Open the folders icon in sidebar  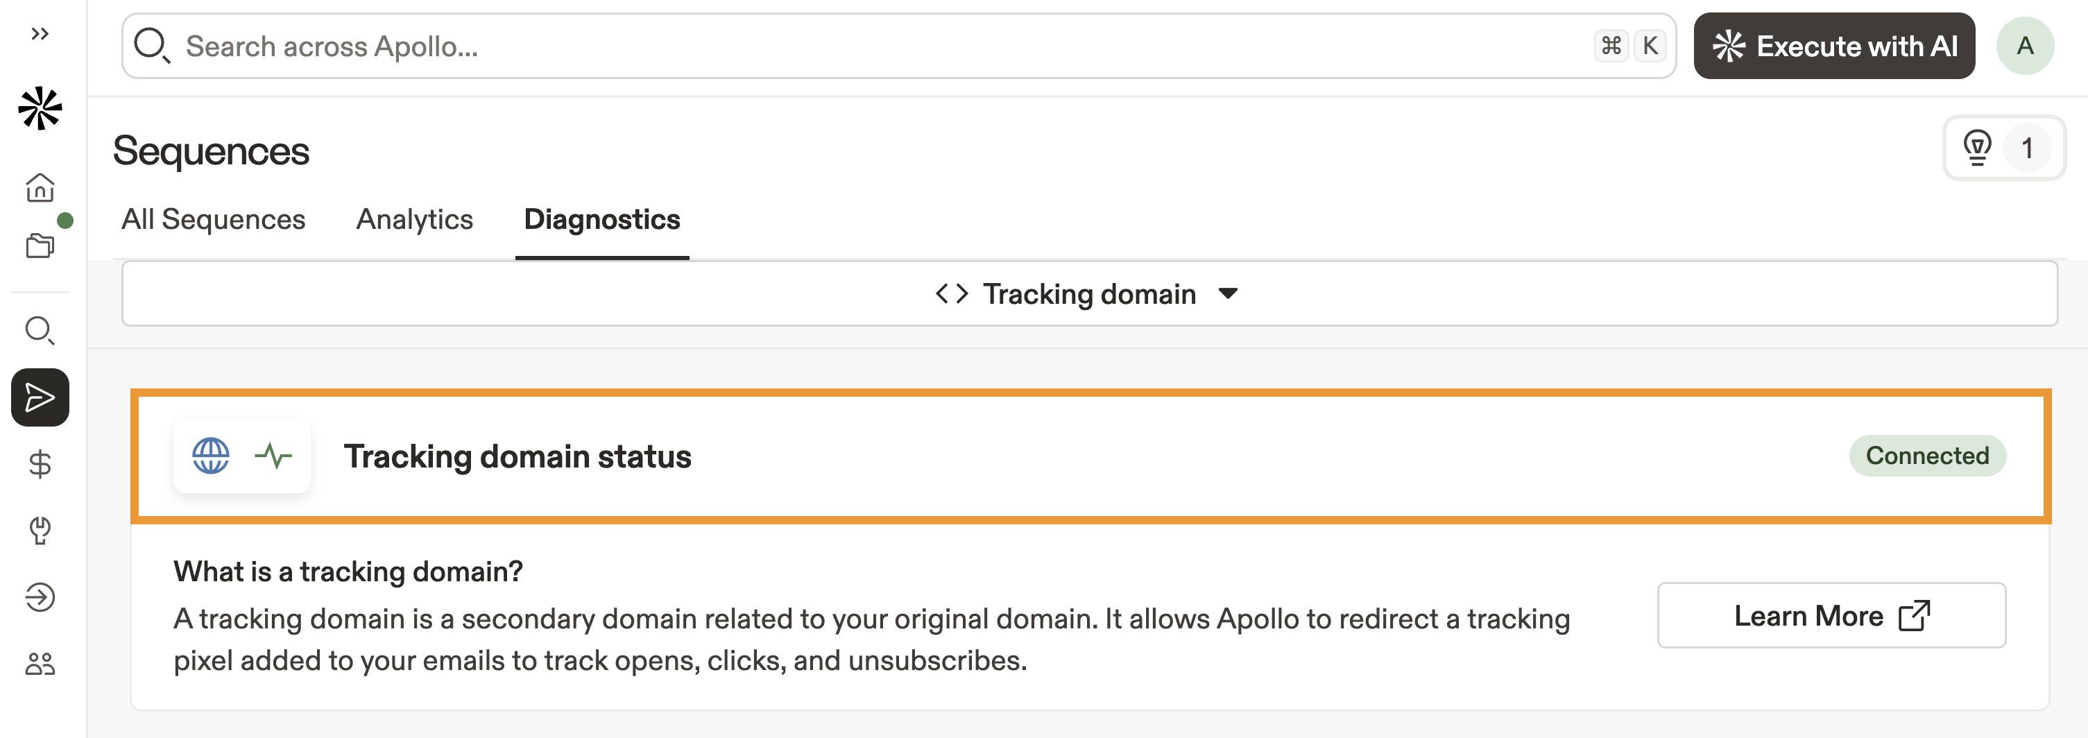(40, 245)
